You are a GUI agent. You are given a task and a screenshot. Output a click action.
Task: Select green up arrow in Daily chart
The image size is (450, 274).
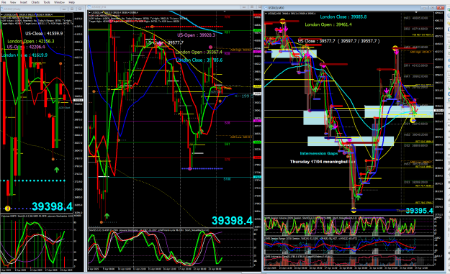pyautogui.click(x=57, y=170)
